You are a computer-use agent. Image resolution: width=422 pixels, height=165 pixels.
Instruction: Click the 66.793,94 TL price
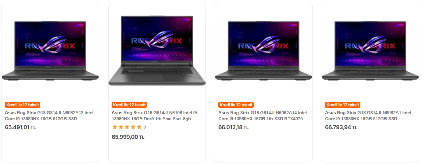(x=341, y=127)
